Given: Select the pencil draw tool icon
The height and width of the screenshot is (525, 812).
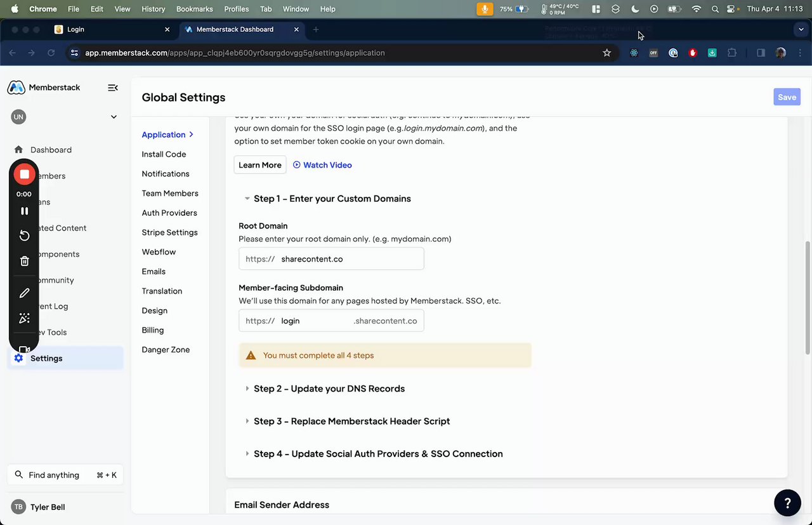Looking at the screenshot, I should coord(24,293).
